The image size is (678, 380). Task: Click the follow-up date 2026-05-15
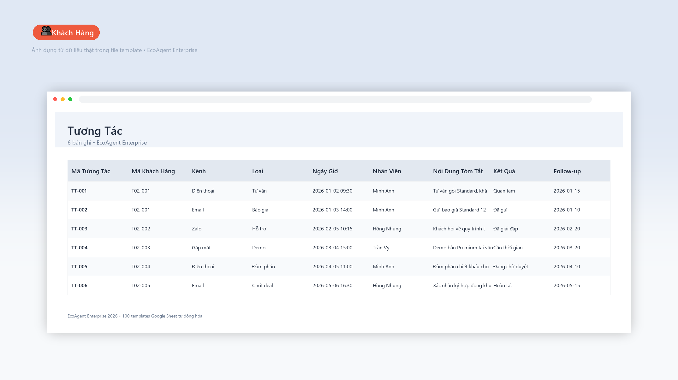pyautogui.click(x=567, y=285)
